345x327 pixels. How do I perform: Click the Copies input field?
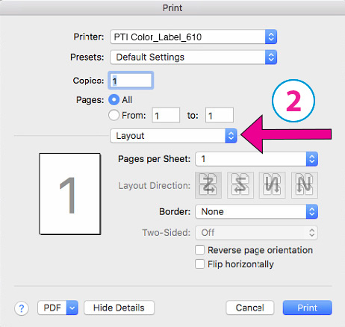[131, 81]
